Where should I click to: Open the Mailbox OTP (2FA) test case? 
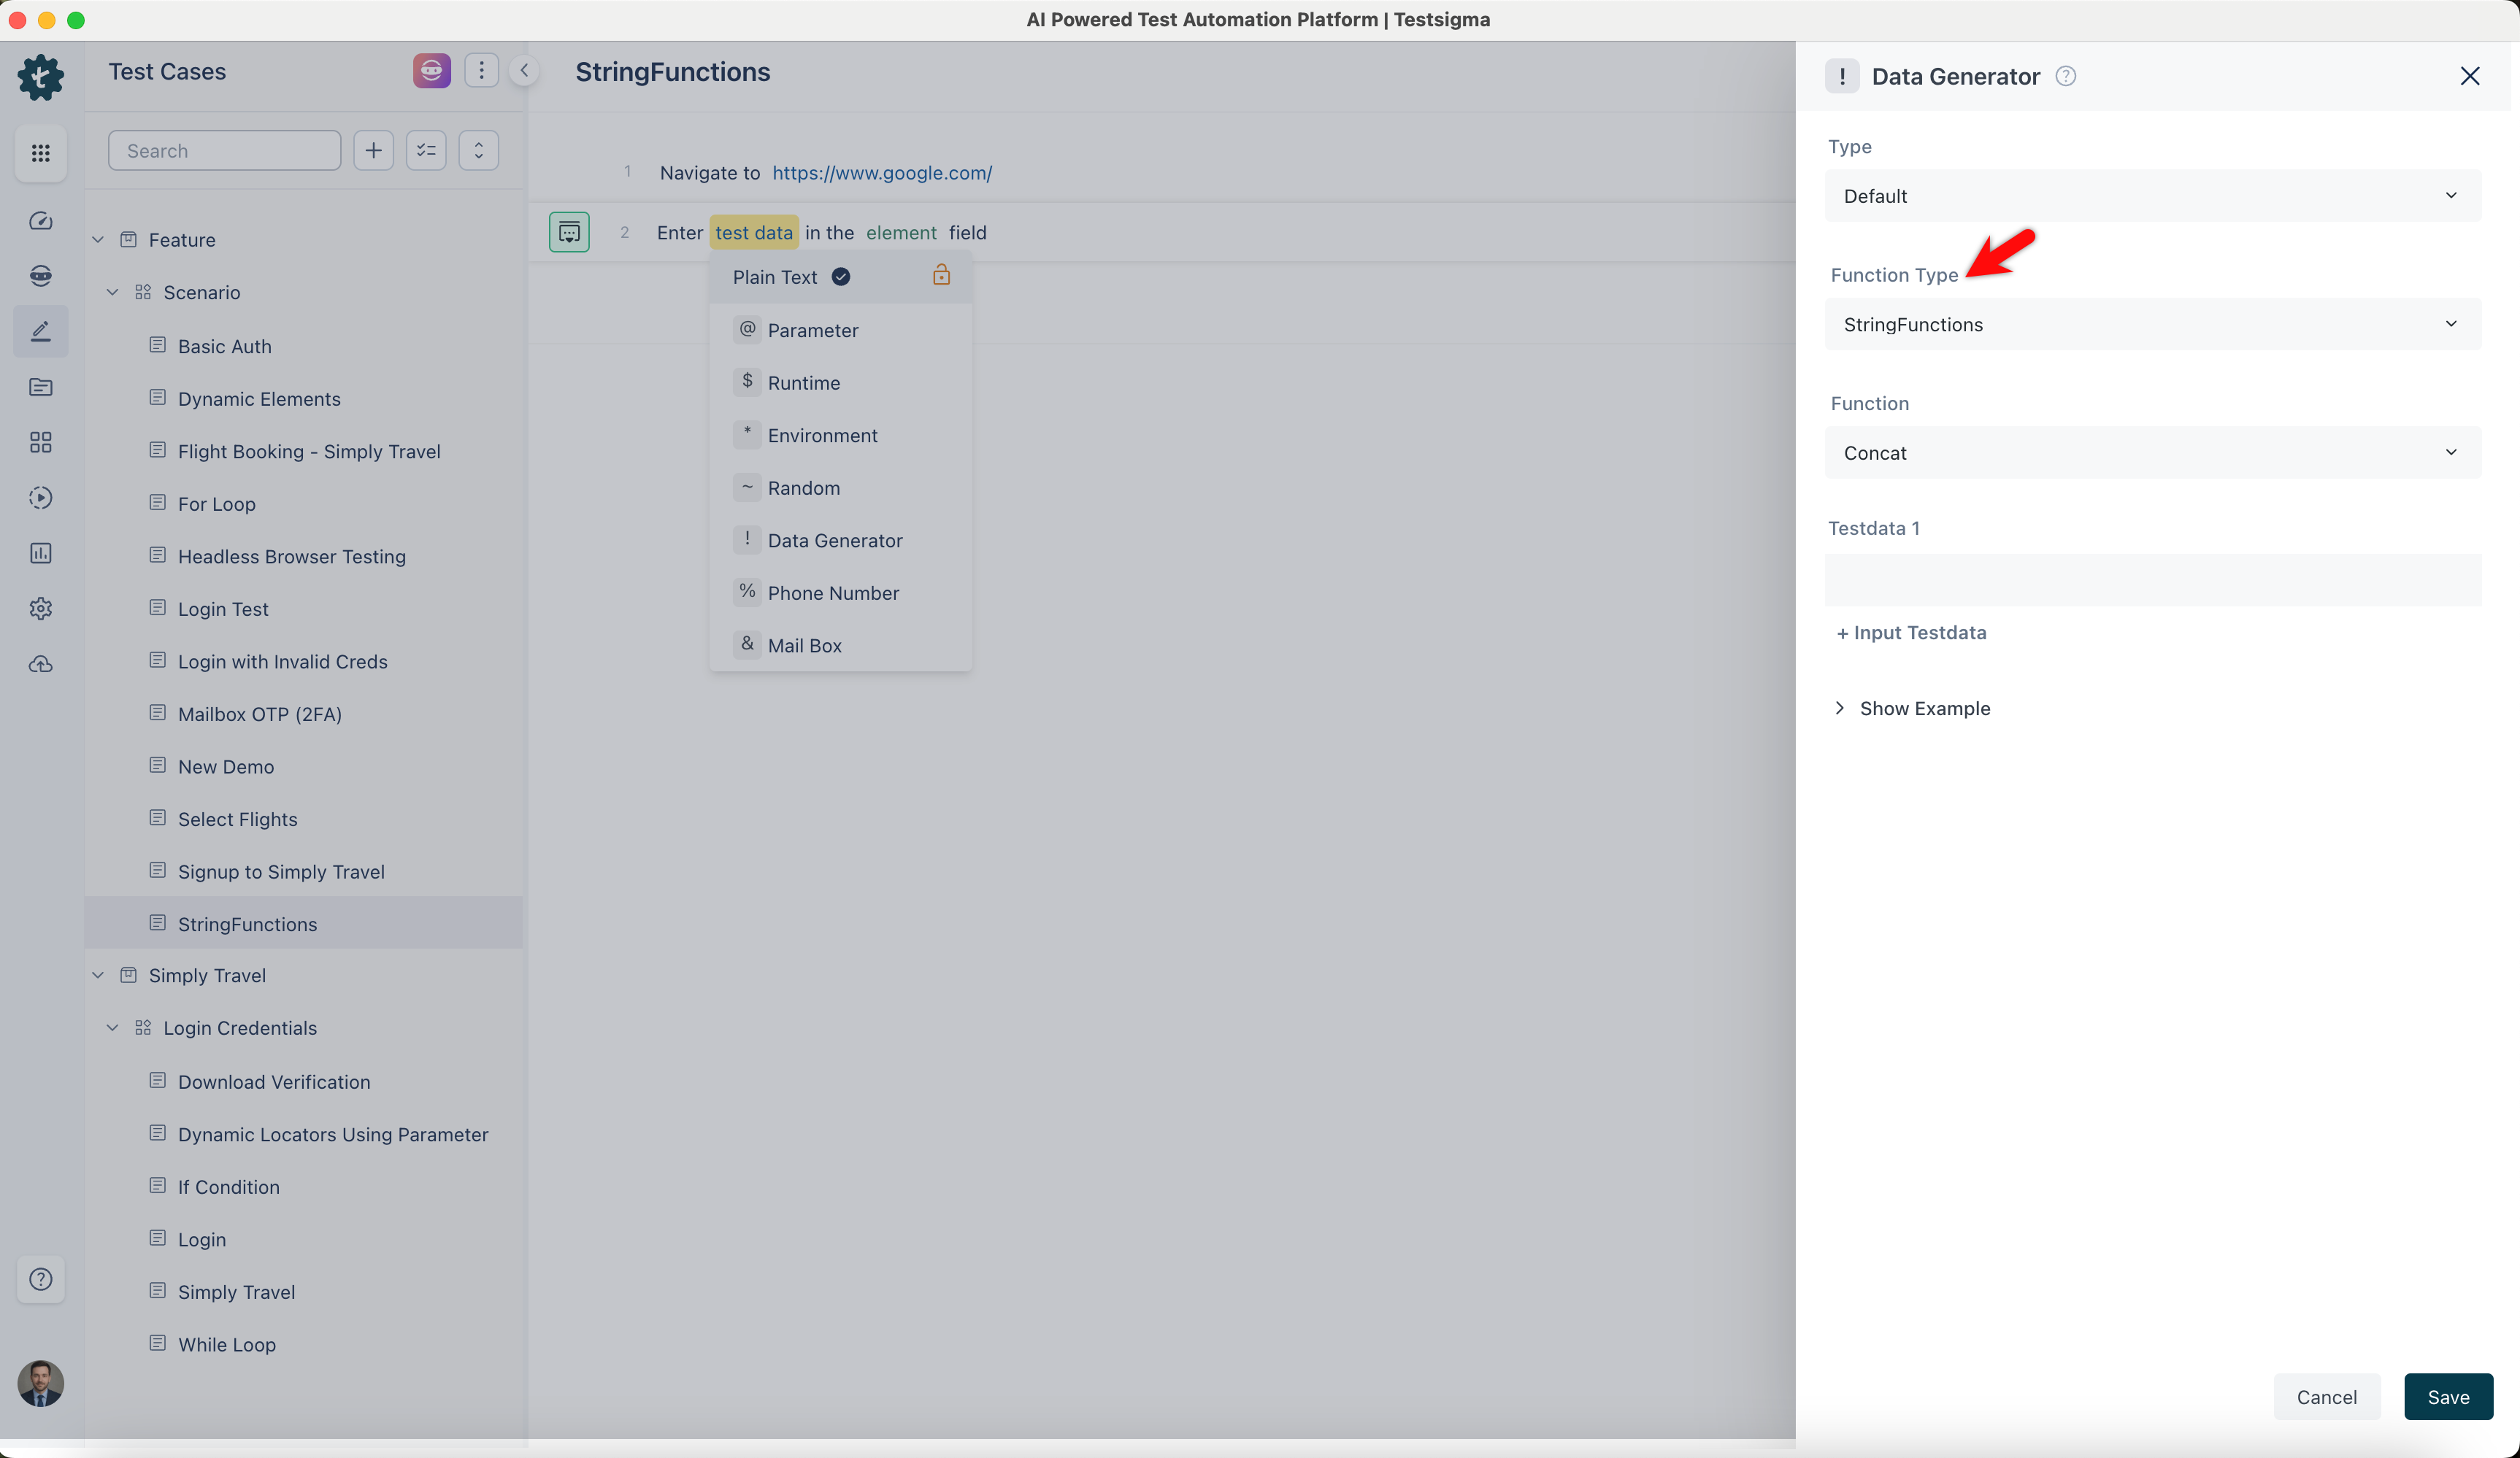pos(260,714)
